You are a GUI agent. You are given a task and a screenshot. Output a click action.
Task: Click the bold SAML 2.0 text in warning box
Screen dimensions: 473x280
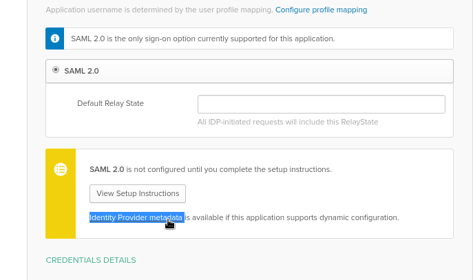point(107,169)
